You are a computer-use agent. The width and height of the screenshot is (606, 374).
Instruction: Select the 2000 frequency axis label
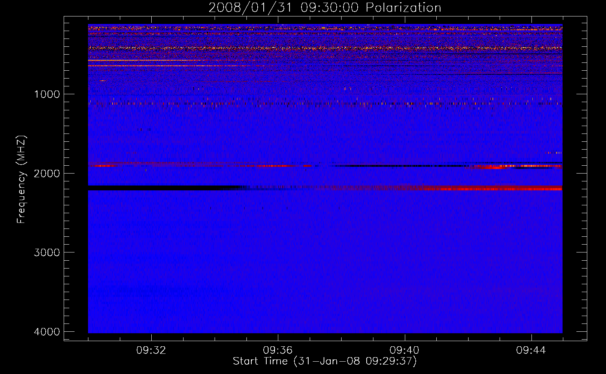(x=47, y=174)
